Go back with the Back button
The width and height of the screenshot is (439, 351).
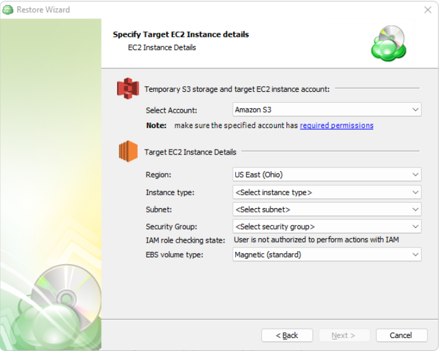tap(287, 336)
